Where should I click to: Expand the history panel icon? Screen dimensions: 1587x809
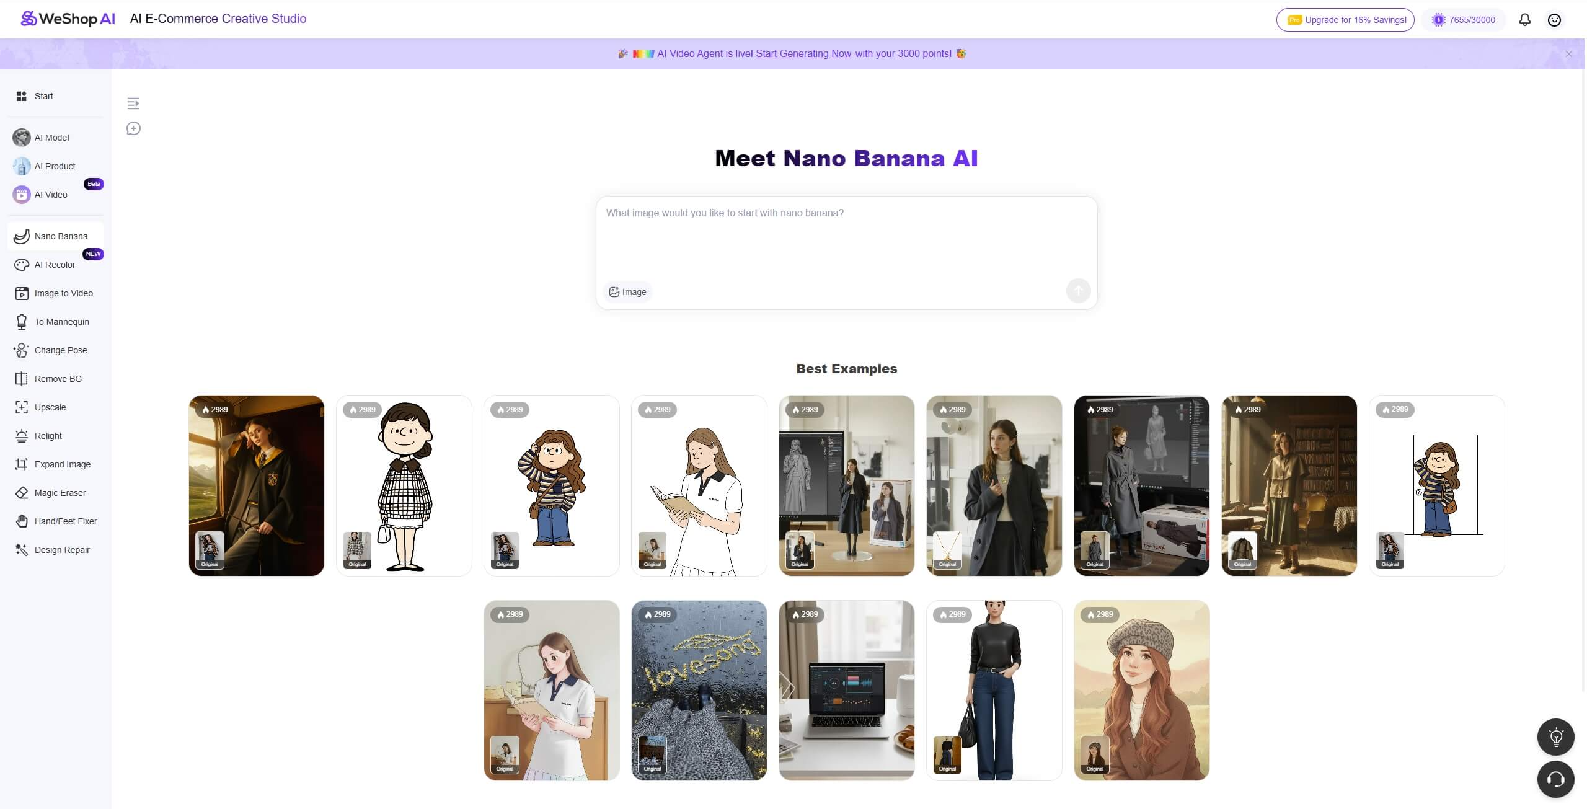click(x=133, y=104)
